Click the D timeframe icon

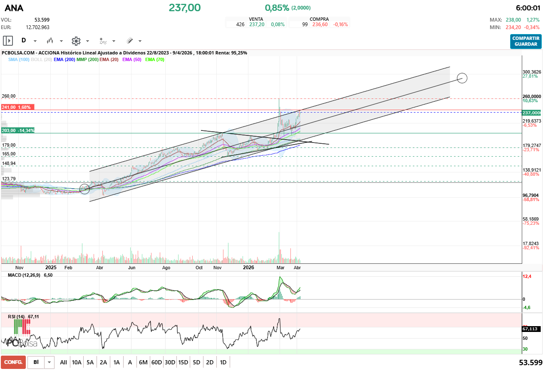24,41
